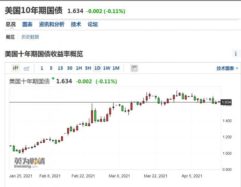This screenshot has height=187, width=241.
Task: Go to the 论坛 tab
Action: [93, 24]
